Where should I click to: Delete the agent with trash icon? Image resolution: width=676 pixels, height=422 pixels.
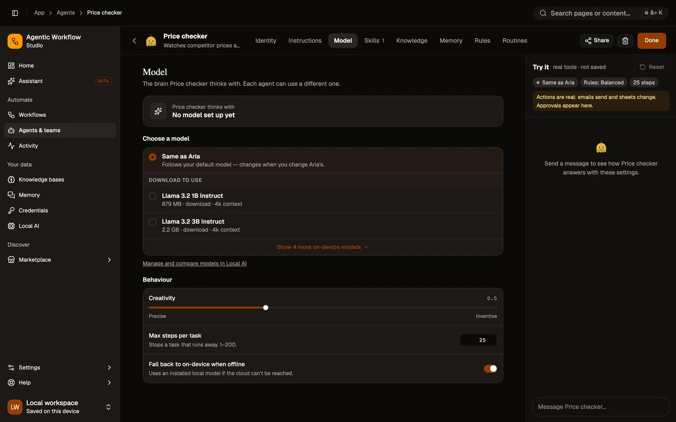[625, 41]
